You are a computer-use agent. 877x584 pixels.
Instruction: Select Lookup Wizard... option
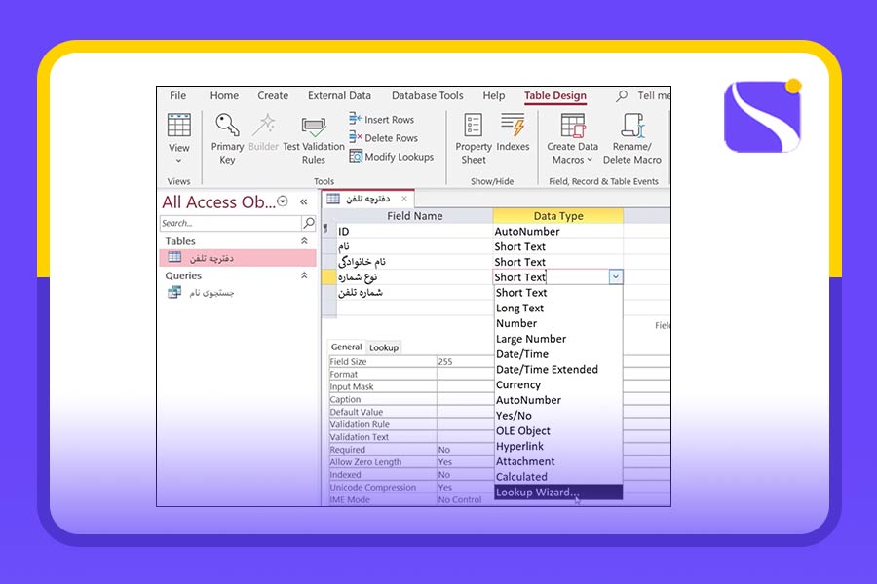pyautogui.click(x=558, y=493)
